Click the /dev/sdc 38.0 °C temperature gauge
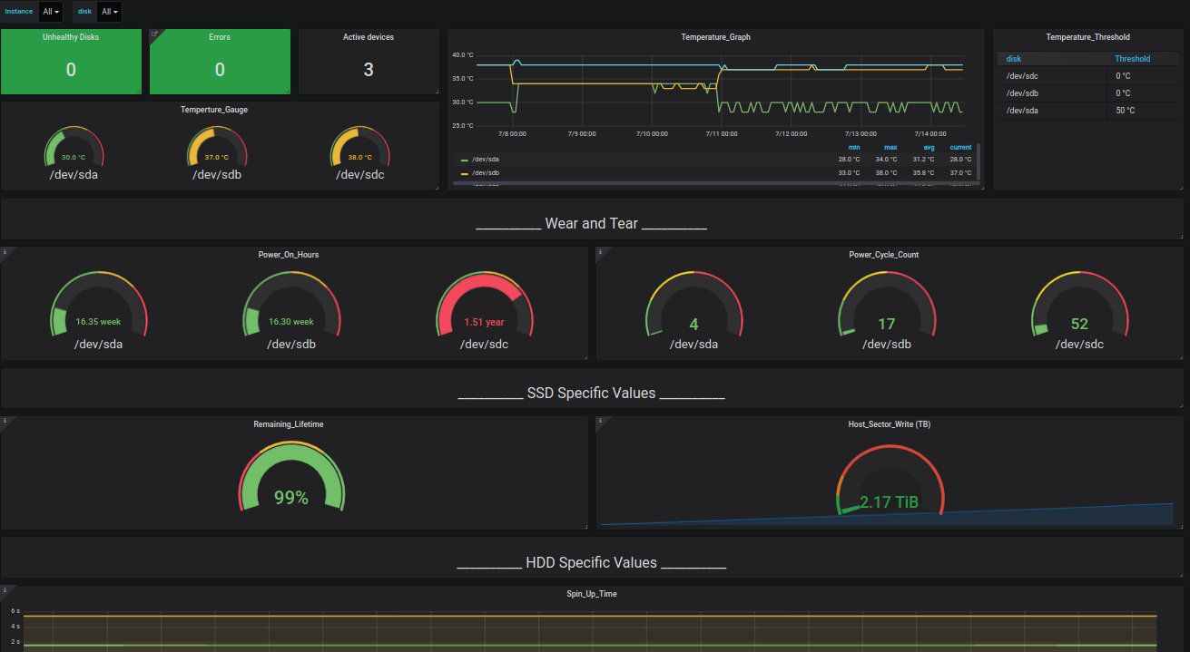1190x652 pixels. point(359,148)
